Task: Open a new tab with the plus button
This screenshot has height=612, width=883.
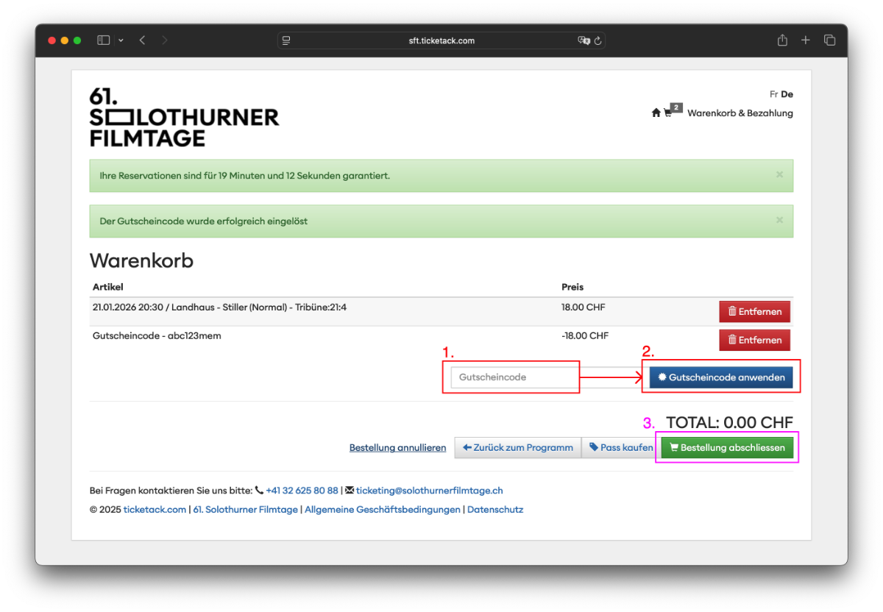Action: coord(805,40)
